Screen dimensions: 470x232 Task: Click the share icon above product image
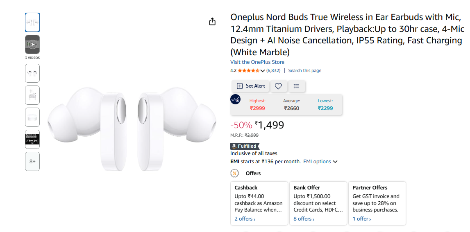pos(212,22)
